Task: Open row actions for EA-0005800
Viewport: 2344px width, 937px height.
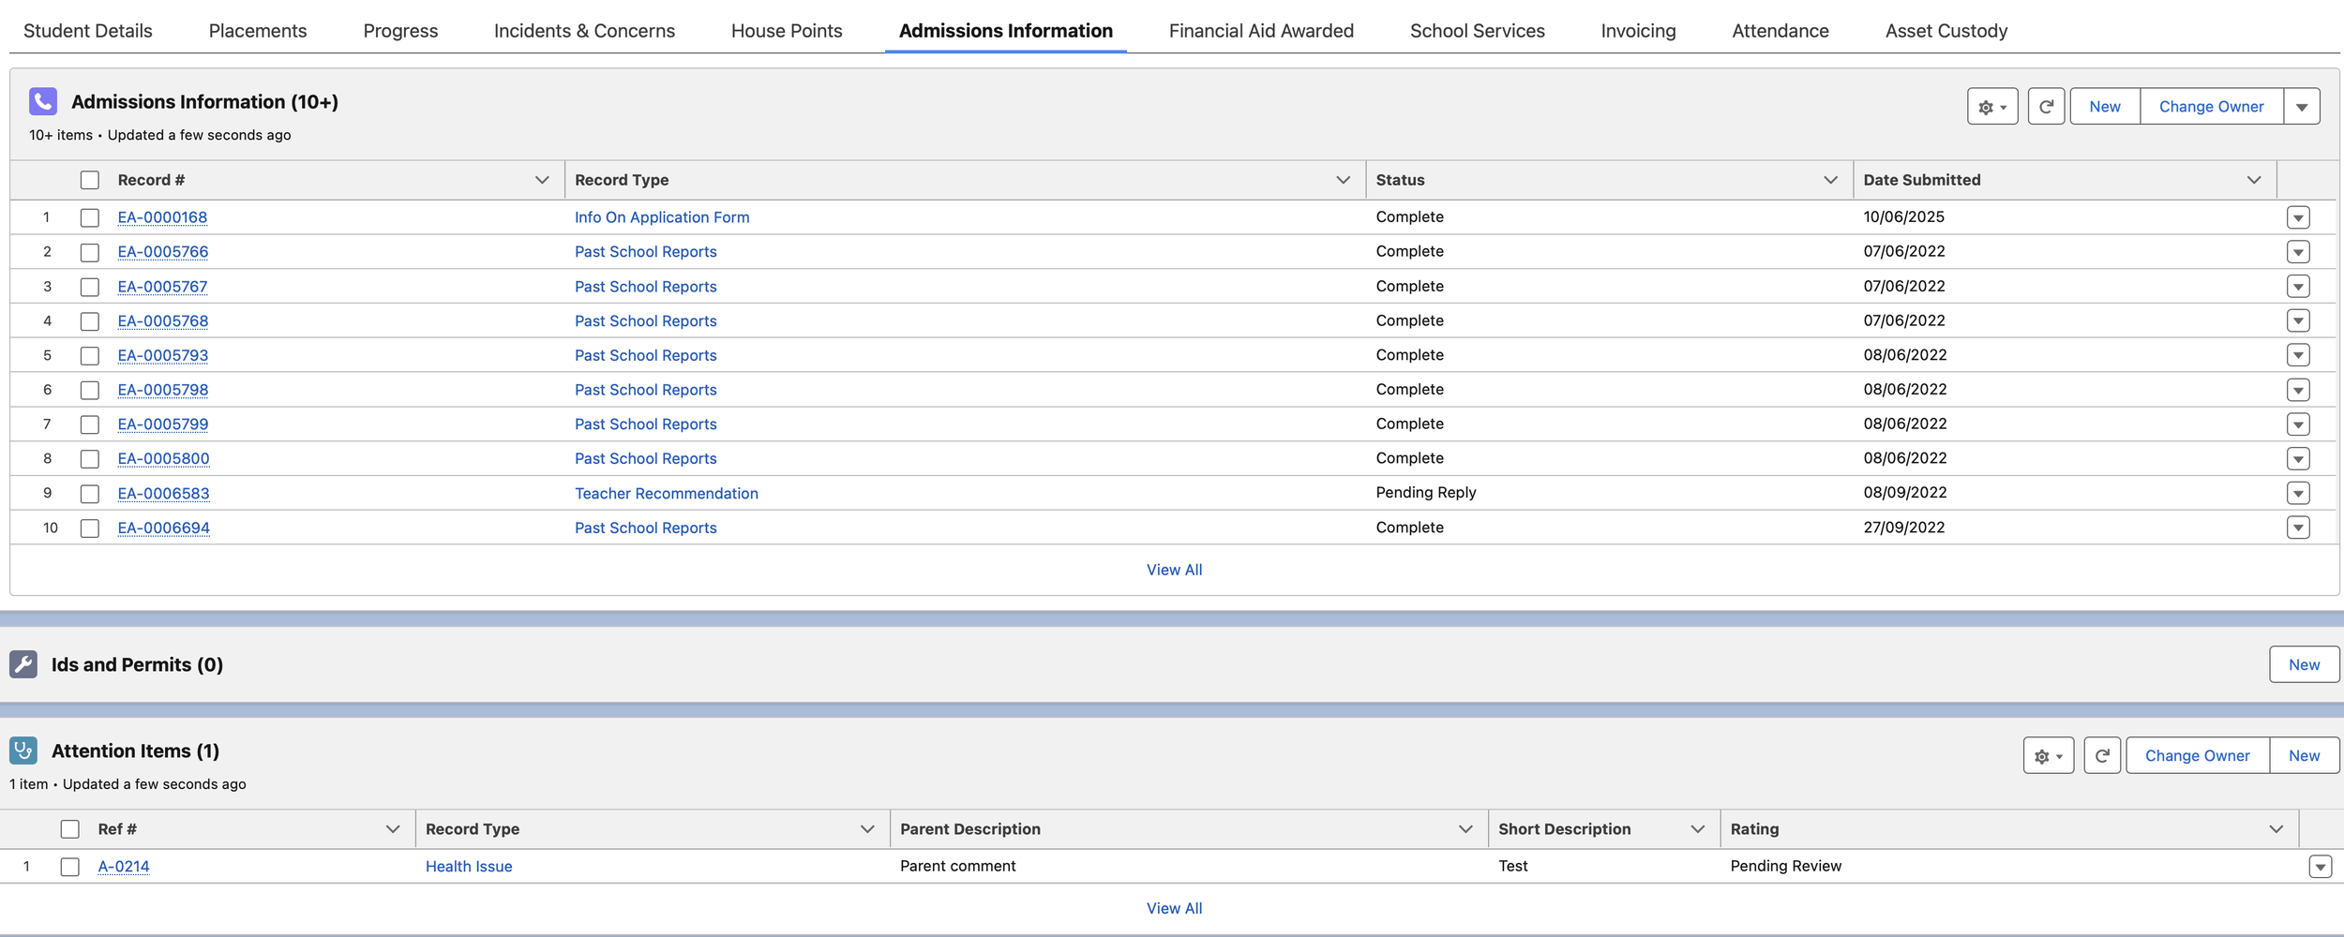Action: tap(2298, 458)
